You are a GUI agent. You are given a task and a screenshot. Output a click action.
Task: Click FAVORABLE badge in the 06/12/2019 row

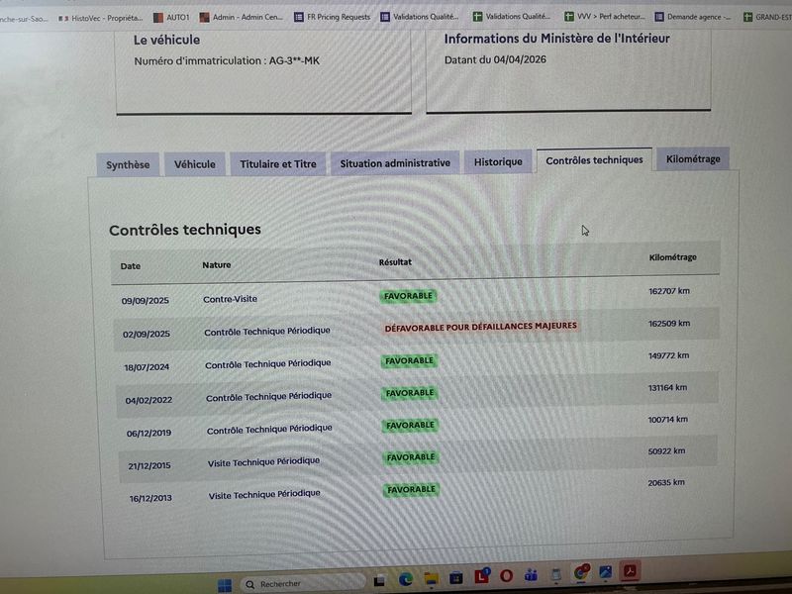[410, 426]
